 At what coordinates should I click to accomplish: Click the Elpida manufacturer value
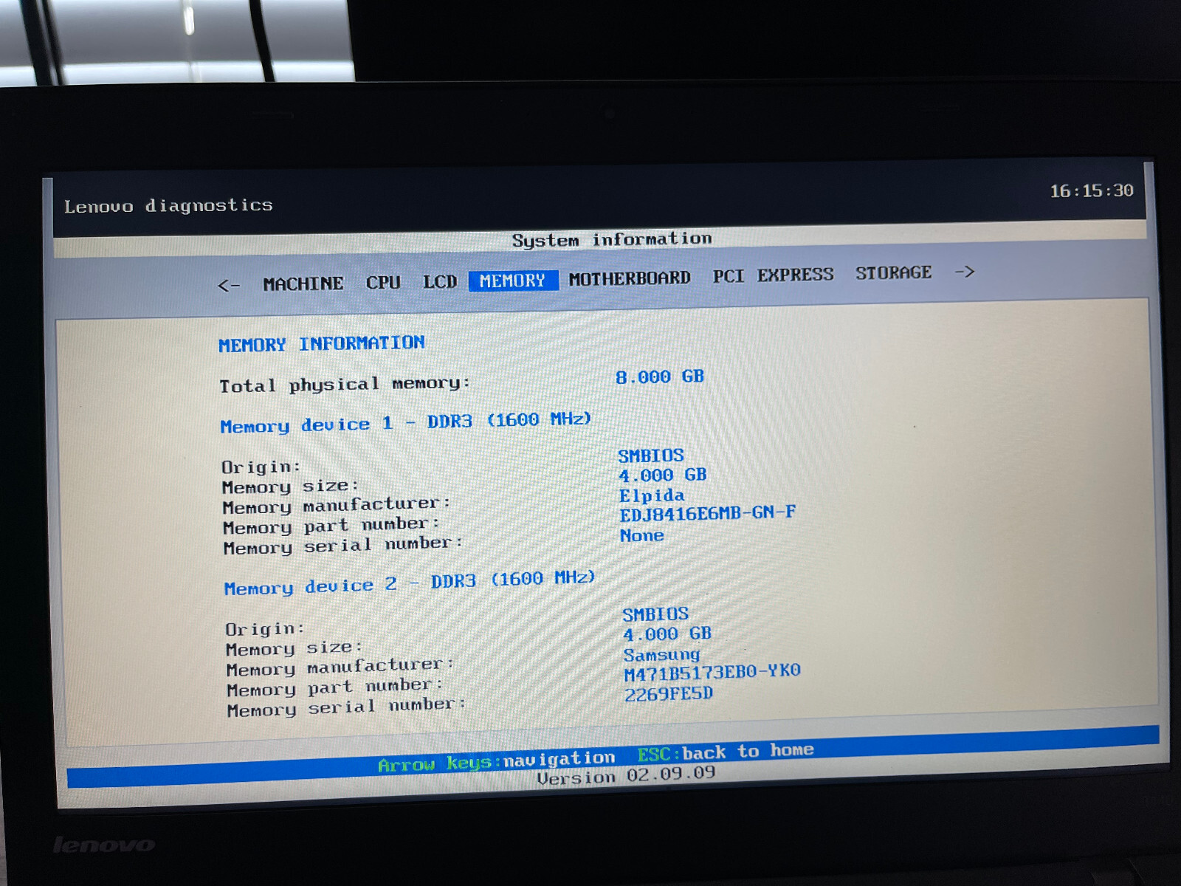pos(652,495)
